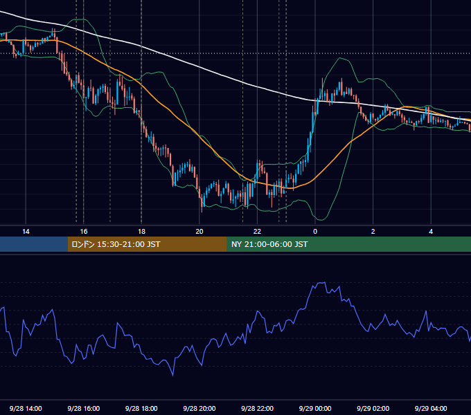Click the 16 hour label on price chart axis
This screenshot has width=471, height=415.
tap(84, 232)
